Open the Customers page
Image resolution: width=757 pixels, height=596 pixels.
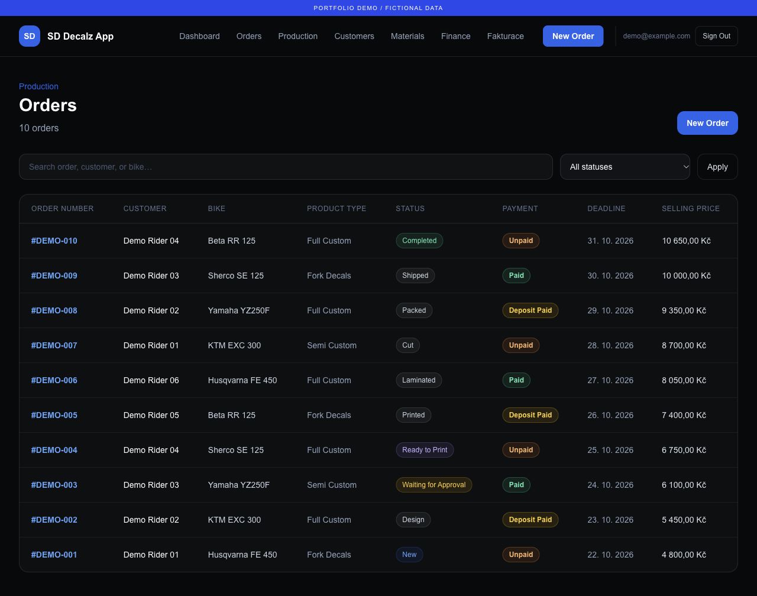pyautogui.click(x=354, y=36)
